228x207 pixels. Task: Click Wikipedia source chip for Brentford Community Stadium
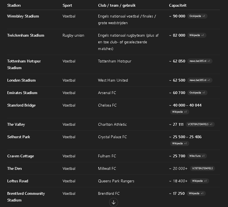(196, 193)
